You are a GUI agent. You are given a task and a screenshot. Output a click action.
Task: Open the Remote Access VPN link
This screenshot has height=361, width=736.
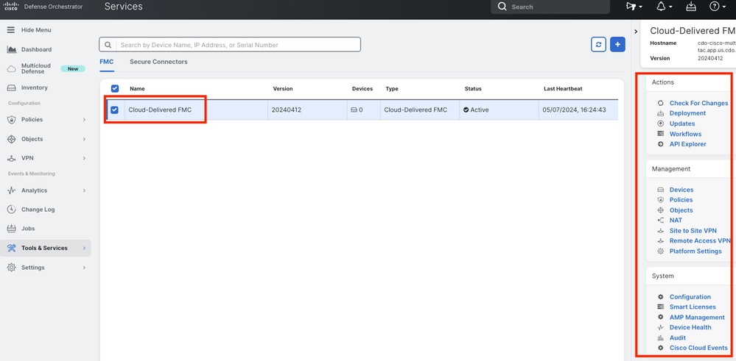pyautogui.click(x=699, y=240)
